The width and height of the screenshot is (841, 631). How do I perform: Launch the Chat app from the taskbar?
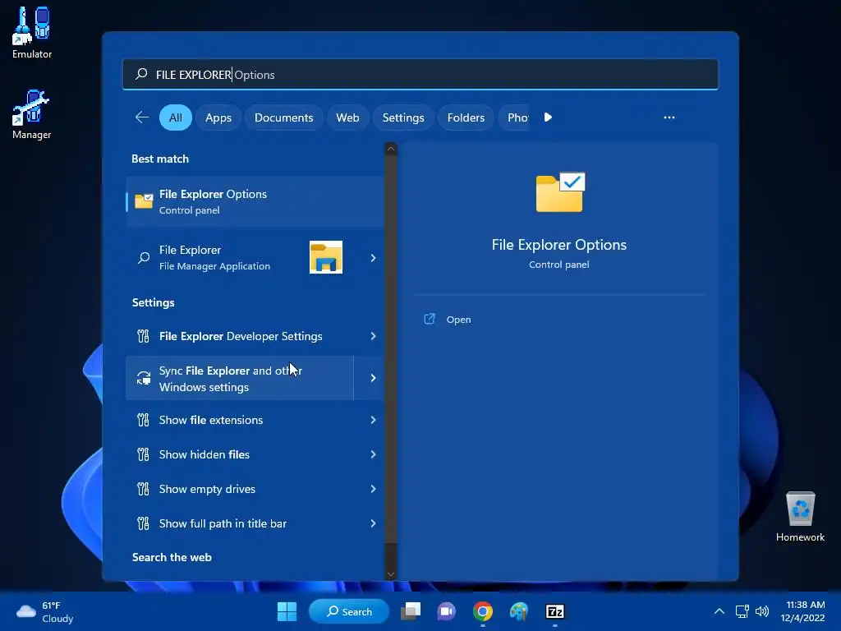(446, 611)
